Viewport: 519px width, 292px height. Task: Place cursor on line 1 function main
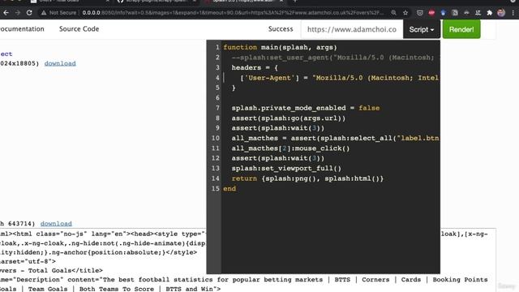tap(280, 47)
